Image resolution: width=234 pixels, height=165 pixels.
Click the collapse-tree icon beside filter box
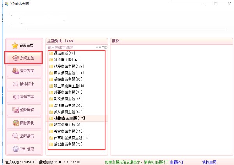click(x=99, y=47)
